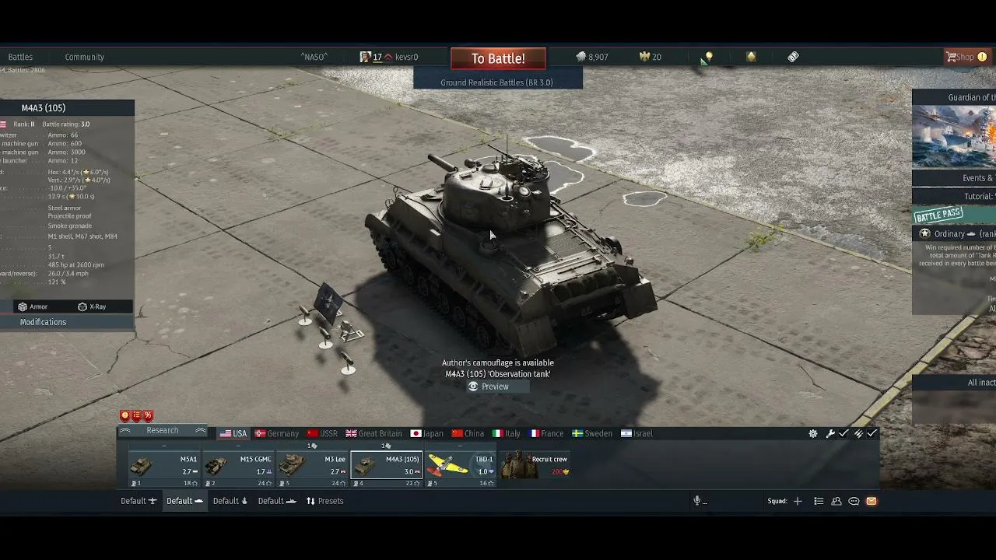
Task: Check Golden Eagles balance 20
Action: pyautogui.click(x=650, y=57)
